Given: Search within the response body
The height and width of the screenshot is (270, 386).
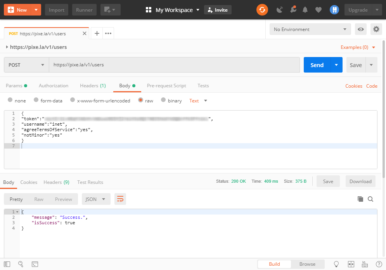Looking at the screenshot, I should 370,199.
